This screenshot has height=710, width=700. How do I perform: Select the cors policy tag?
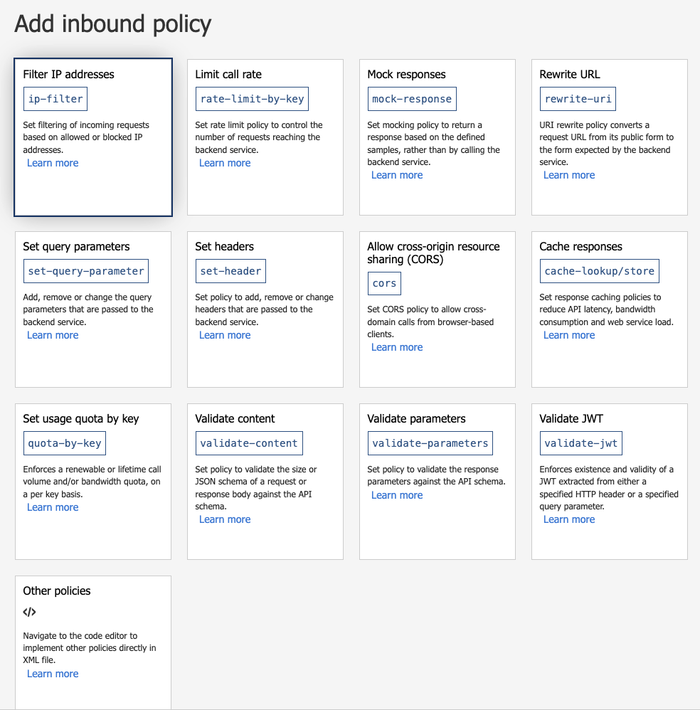[x=384, y=283]
